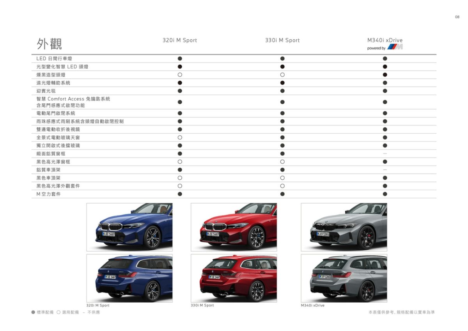Open the red 330i front view photo
This screenshot has width=468, height=331.
[234, 227]
